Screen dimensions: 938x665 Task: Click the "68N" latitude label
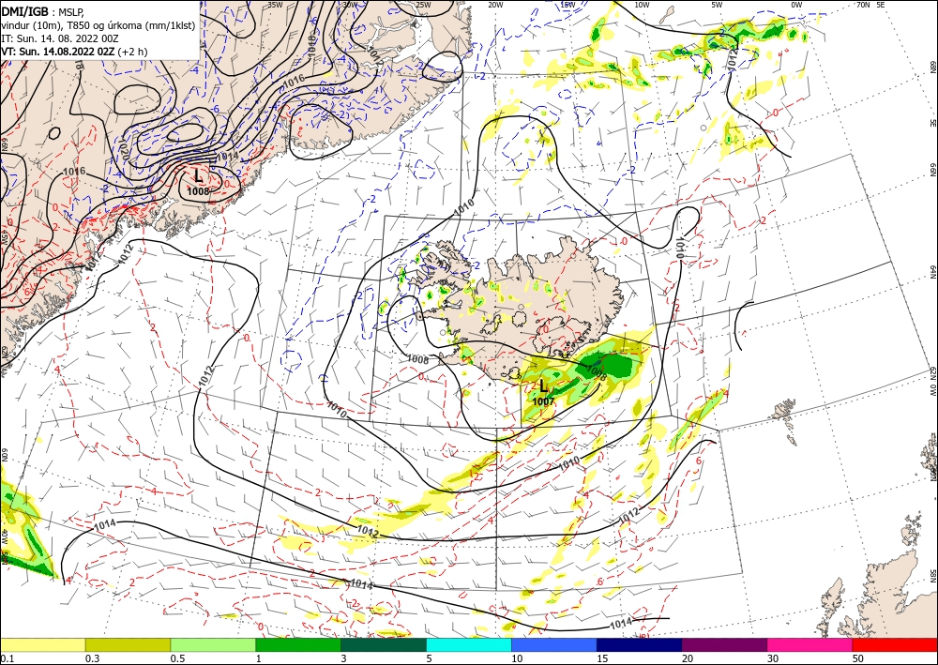tap(932, 67)
